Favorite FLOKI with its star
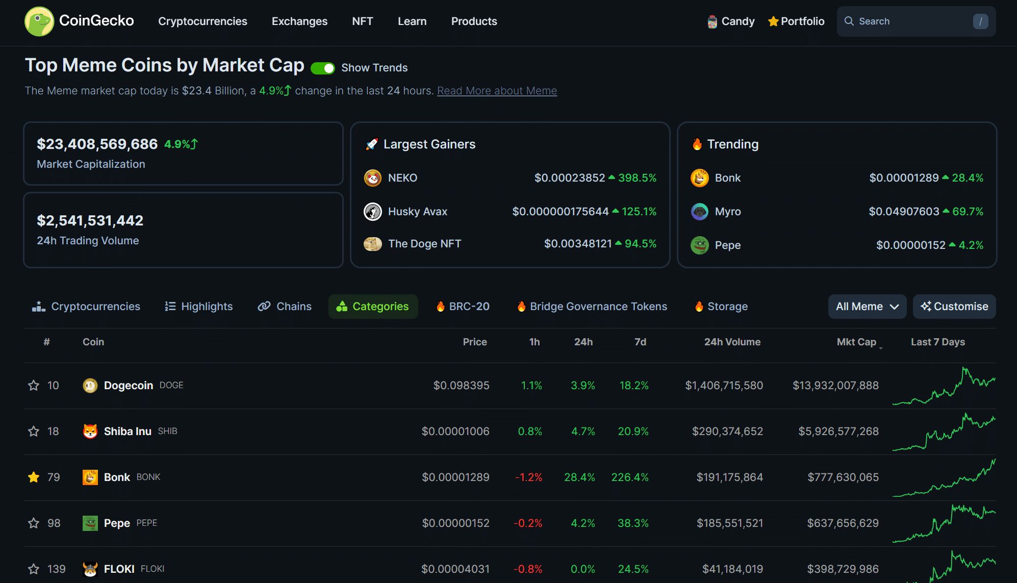Image resolution: width=1017 pixels, height=583 pixels. (x=34, y=569)
